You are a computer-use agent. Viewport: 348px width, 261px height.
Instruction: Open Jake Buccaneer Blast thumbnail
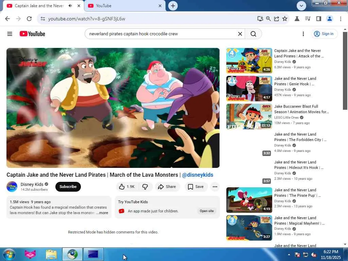pyautogui.click(x=249, y=116)
